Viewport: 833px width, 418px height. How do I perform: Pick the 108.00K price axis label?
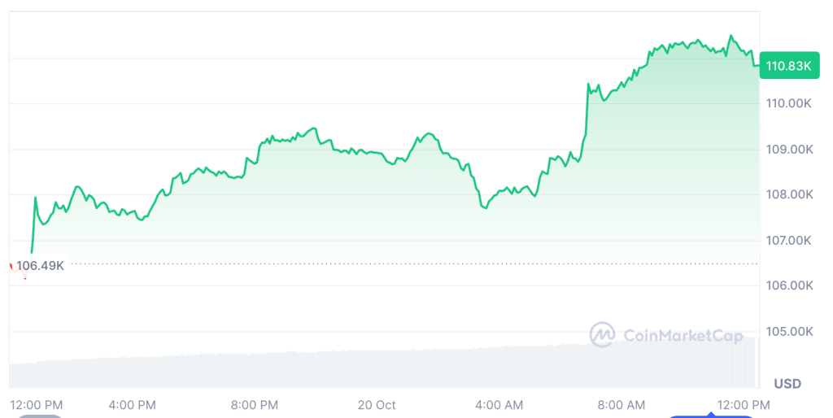(788, 194)
